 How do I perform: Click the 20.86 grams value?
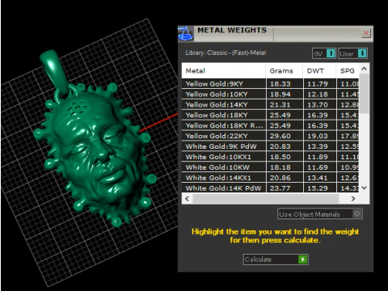(280, 178)
